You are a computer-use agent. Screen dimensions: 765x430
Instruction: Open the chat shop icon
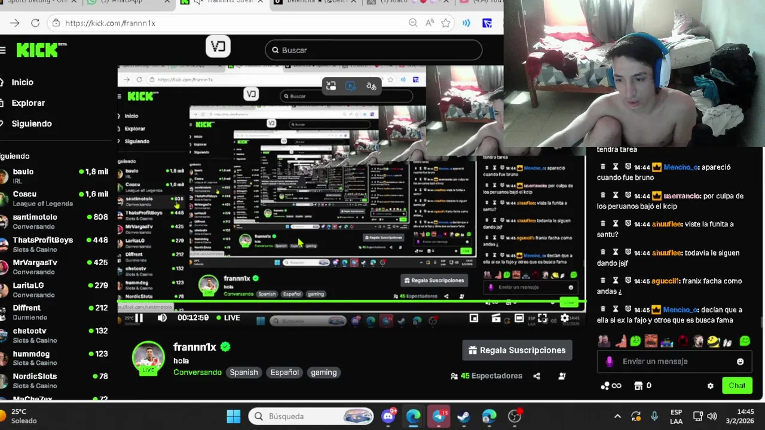pyautogui.click(x=638, y=386)
